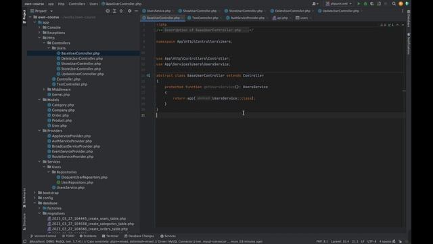433x244 pixels.
Task: Collapse the Models folder
Action: (x=39, y=100)
